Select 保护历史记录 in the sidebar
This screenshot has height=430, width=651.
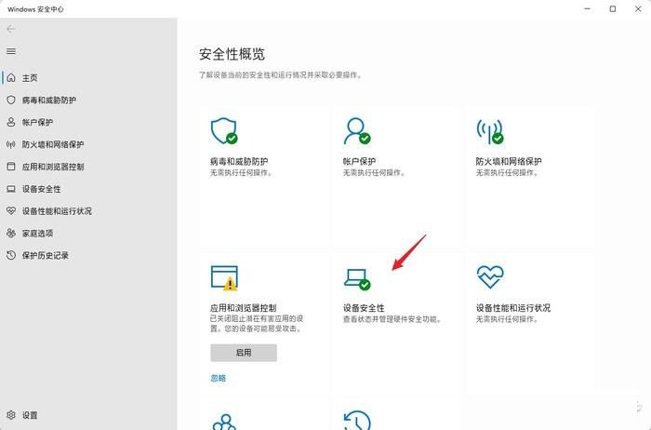(x=46, y=256)
